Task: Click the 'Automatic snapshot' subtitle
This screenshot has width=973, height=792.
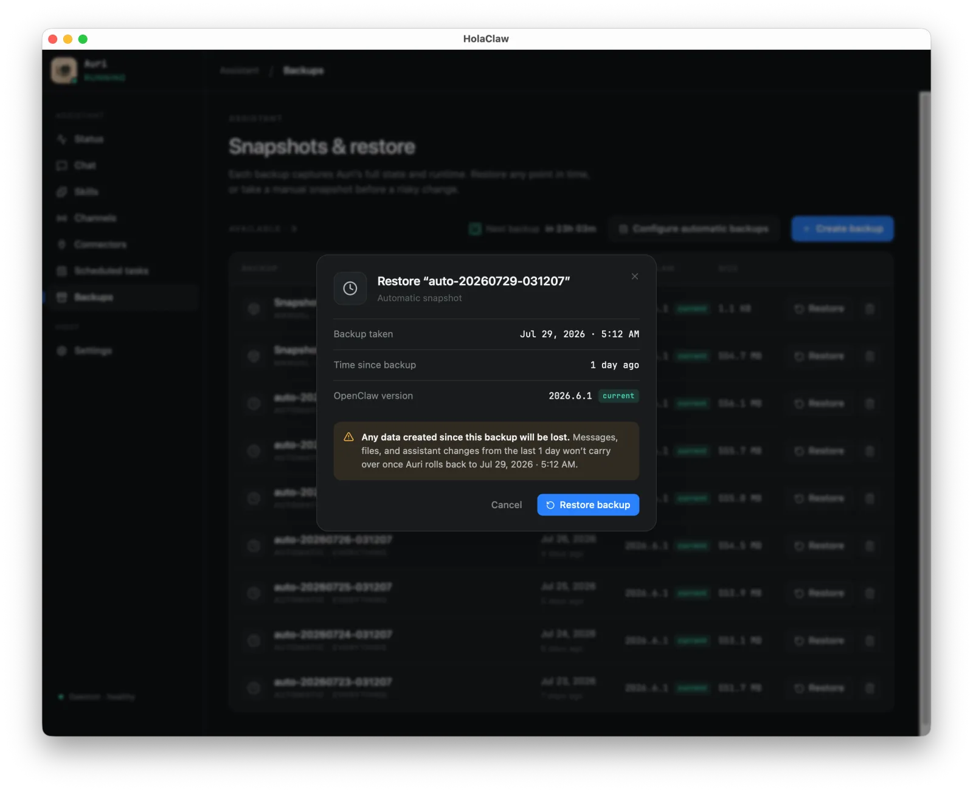Action: 420,298
